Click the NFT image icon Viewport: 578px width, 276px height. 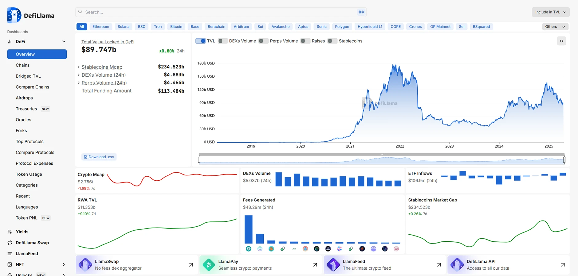(10, 264)
